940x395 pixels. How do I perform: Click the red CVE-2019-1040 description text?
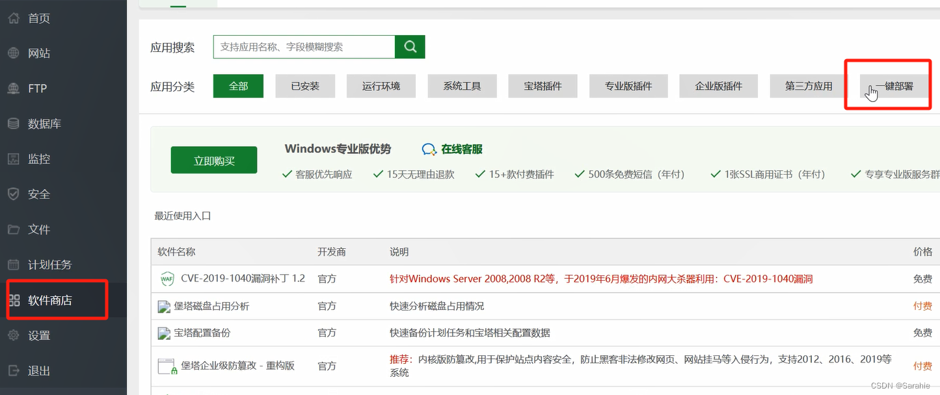point(601,279)
